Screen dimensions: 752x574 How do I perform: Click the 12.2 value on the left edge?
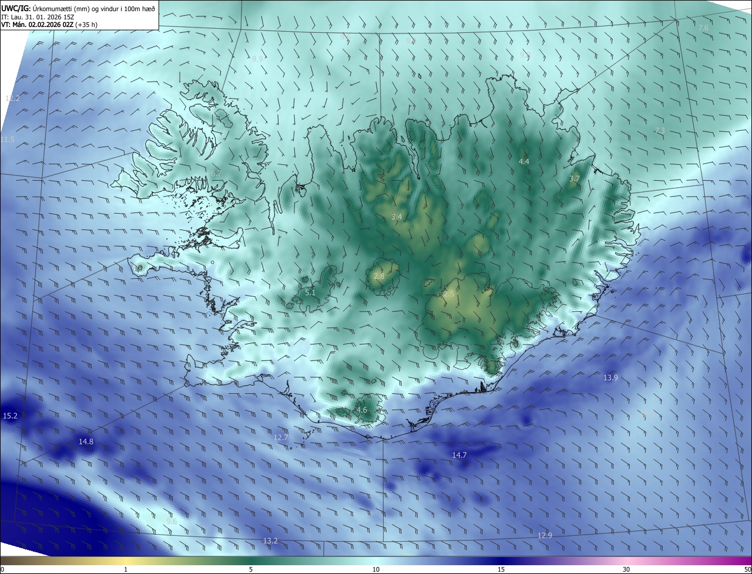click(12, 98)
